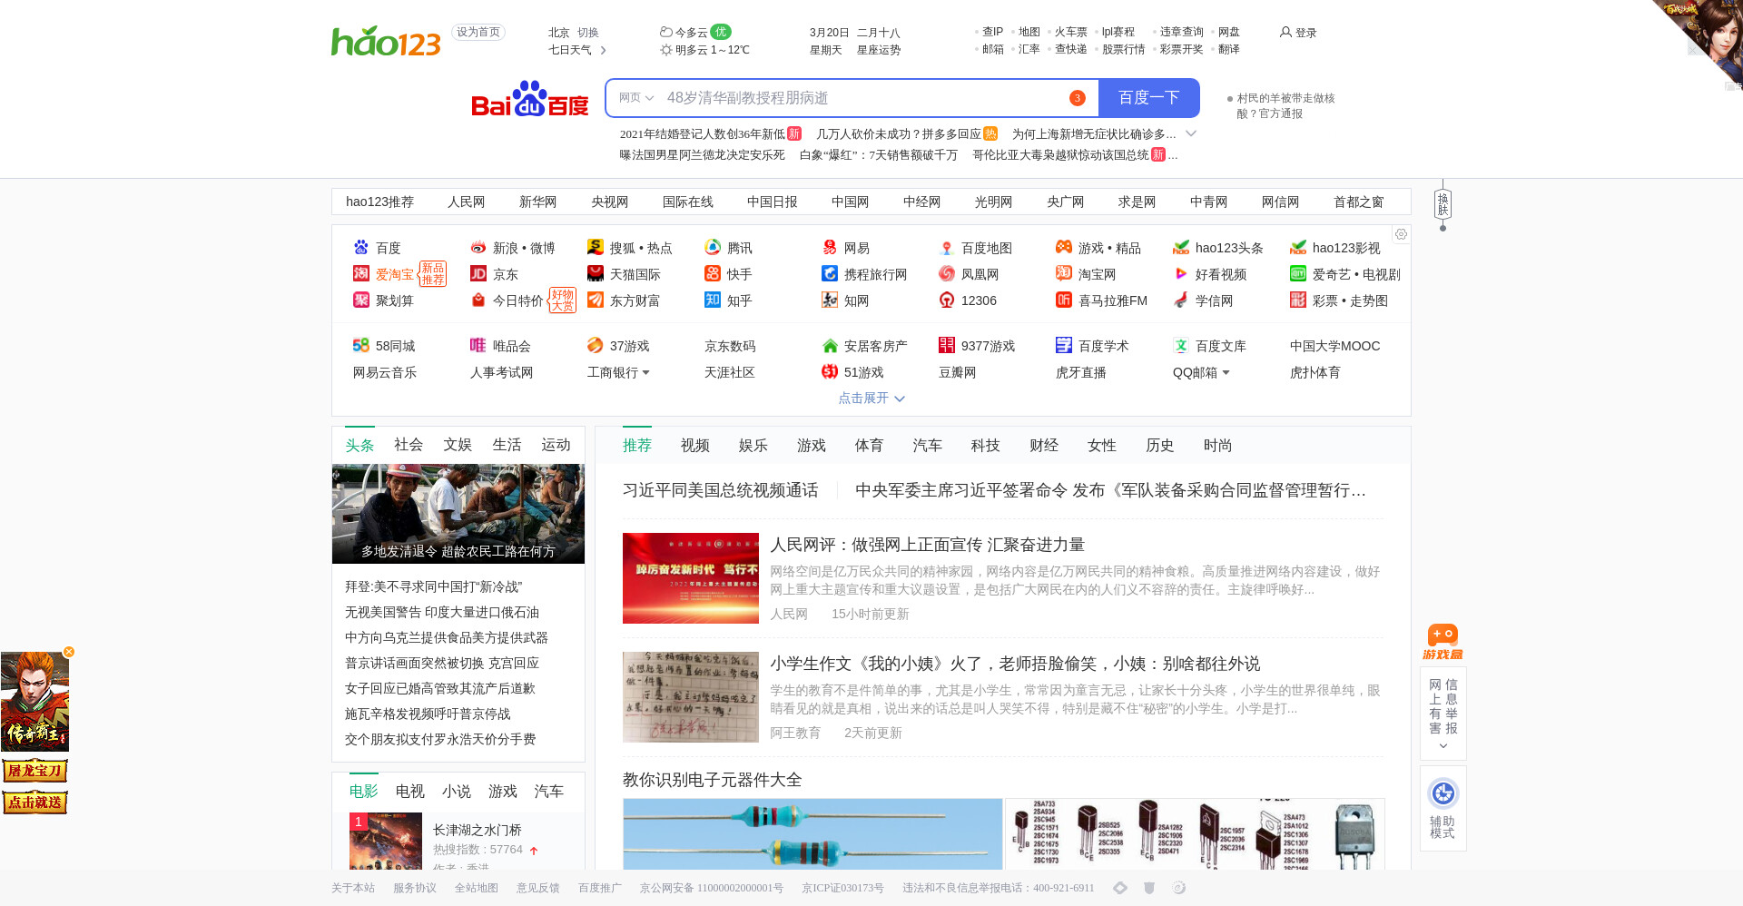1743x906 pixels.
Task: Open the accessibility assist mode icon
Action: (x=1443, y=793)
